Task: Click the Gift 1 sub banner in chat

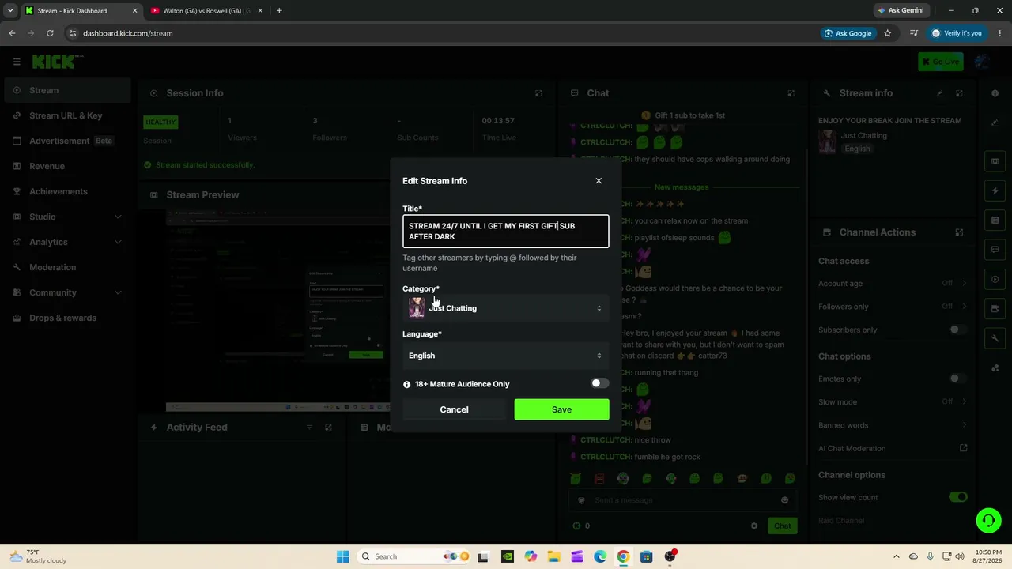Action: pyautogui.click(x=683, y=115)
